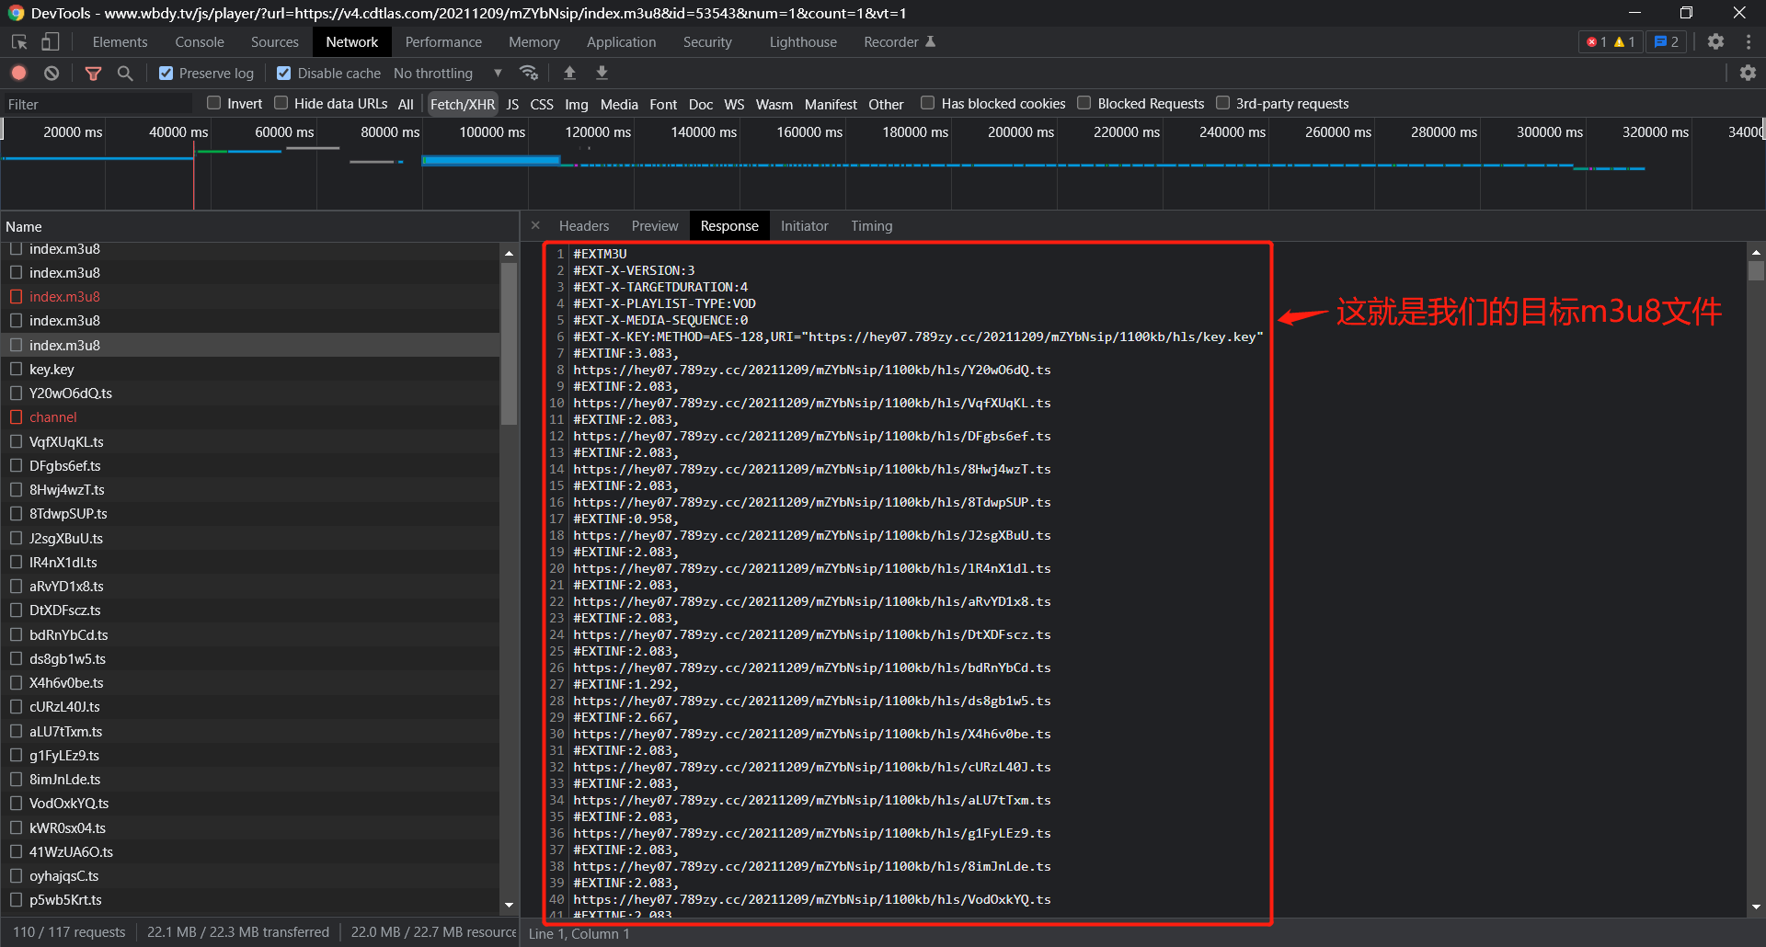Viewport: 1766px width, 947px height.
Task: Toggle the device toolbar icon
Action: (51, 42)
